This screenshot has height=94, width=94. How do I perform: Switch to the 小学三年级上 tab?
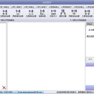[x=29, y=7]
